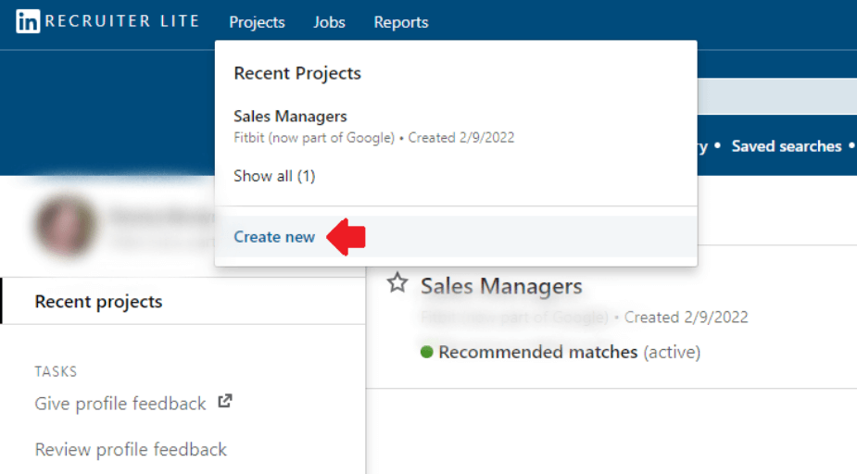This screenshot has height=474, width=857.
Task: Click Recent Projects heading in dropdown
Action: coord(297,73)
